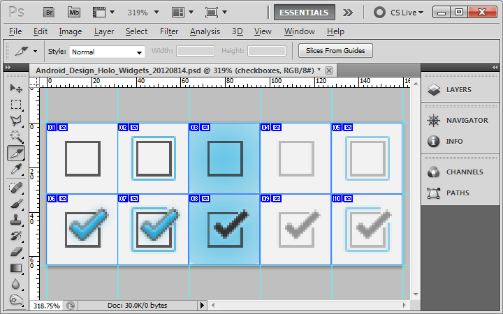Screen dimensions: 503x314
Task: Click the ruler origin corner box
Action: [34, 82]
